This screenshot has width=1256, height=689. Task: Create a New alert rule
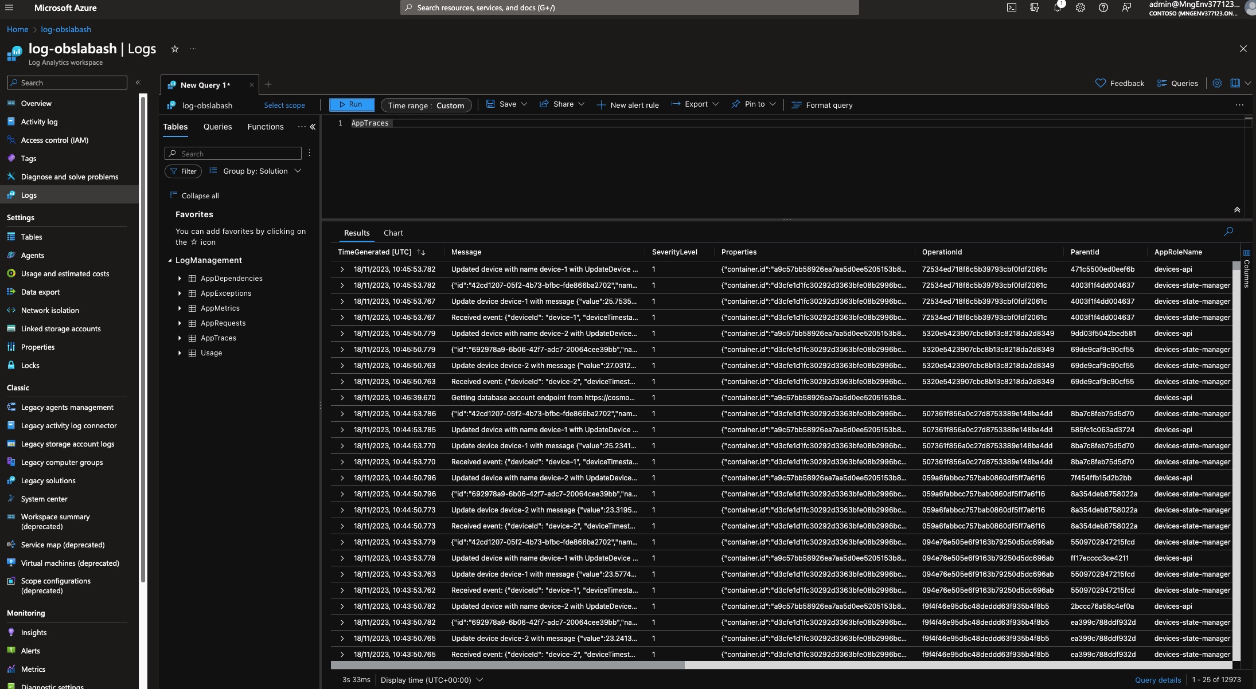pos(627,105)
